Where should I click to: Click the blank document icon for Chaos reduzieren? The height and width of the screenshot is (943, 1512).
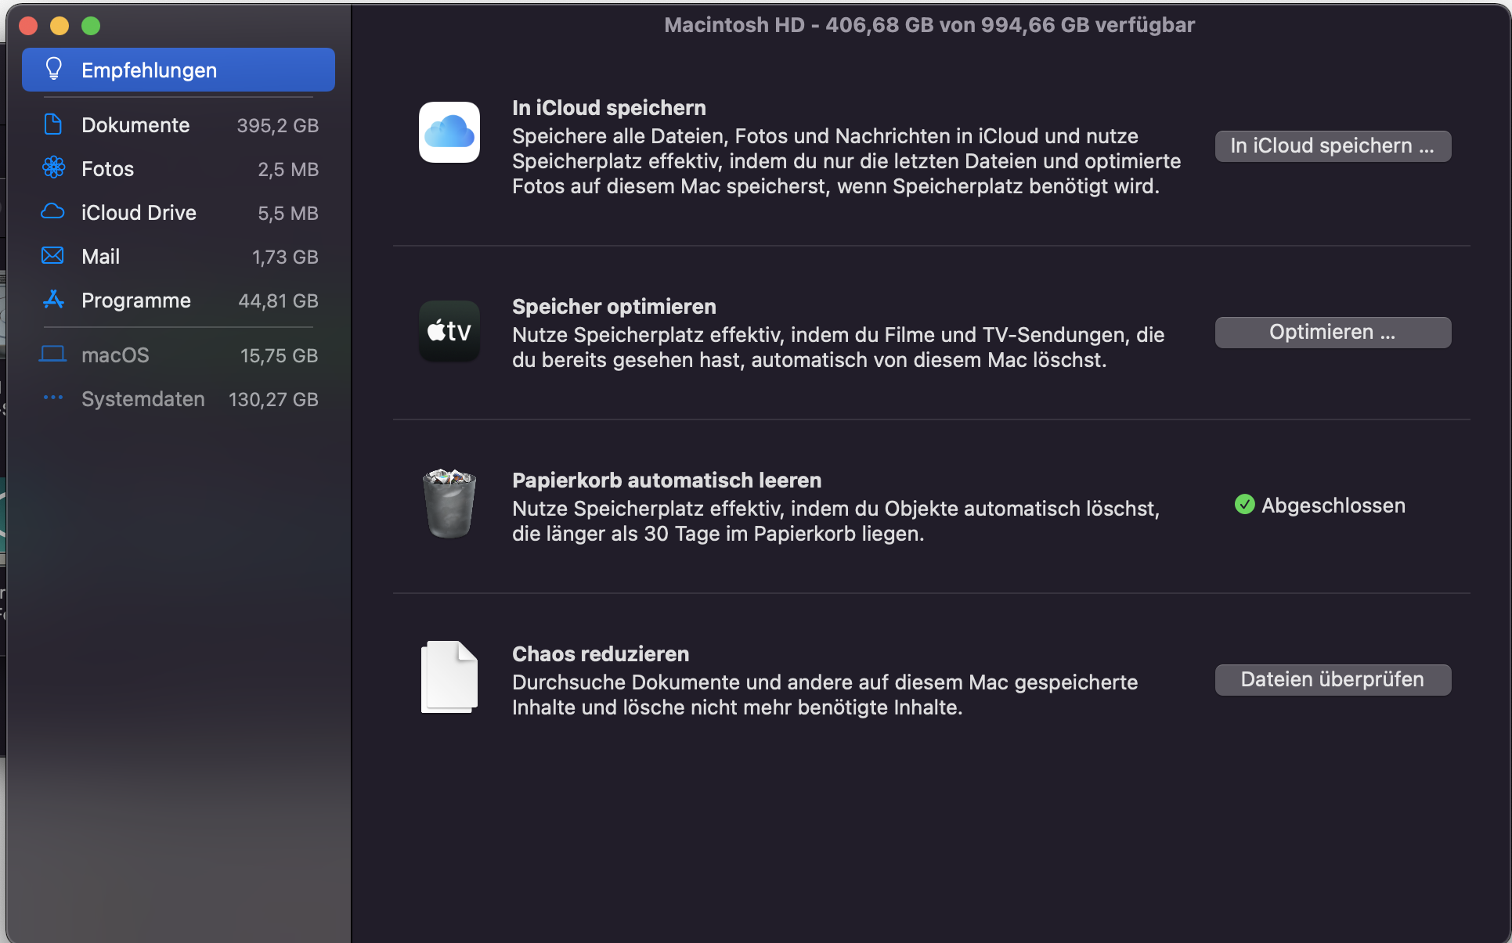coord(449,677)
